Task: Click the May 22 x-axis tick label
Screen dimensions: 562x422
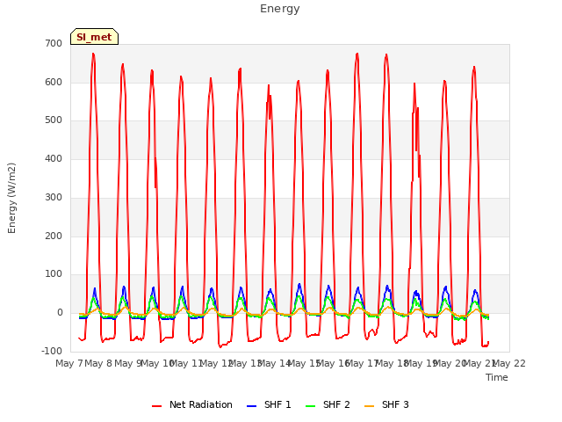Action: pos(509,363)
